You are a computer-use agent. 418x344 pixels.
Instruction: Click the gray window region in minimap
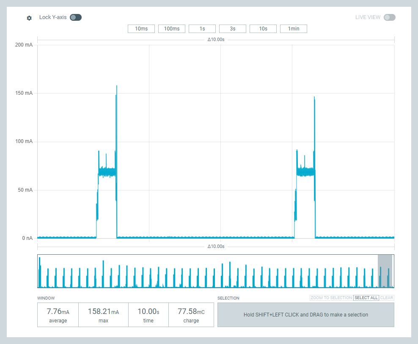385,271
